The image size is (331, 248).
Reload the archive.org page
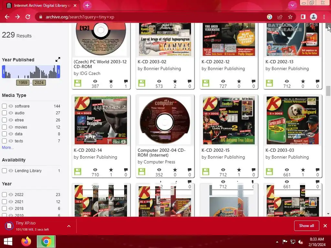28,17
